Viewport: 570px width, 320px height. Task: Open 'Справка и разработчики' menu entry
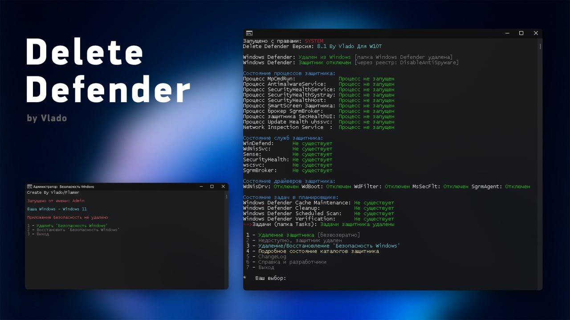coord(292,262)
